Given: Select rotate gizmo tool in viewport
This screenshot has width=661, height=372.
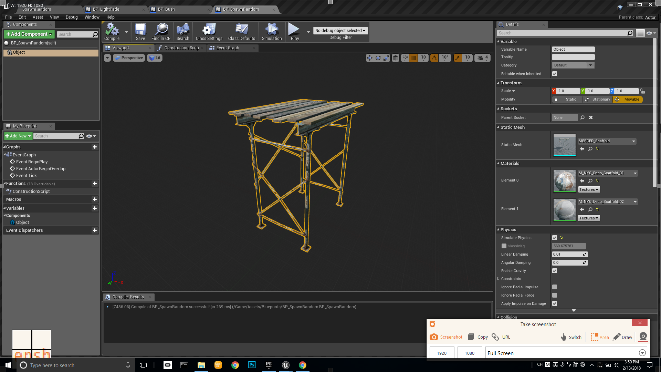Looking at the screenshot, I should pyautogui.click(x=378, y=58).
